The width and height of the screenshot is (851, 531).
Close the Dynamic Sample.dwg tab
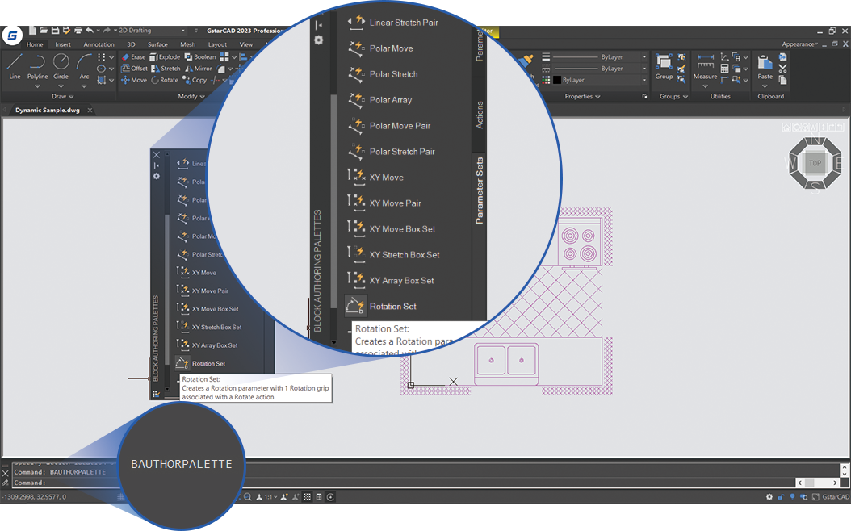(x=90, y=110)
